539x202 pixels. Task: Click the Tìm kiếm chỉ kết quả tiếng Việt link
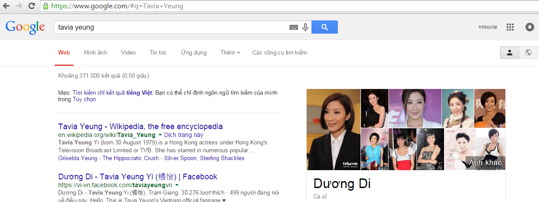click(112, 92)
